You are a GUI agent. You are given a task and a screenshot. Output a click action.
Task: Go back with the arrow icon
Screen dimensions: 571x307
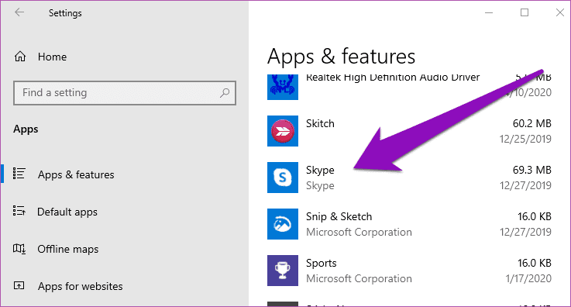point(19,12)
